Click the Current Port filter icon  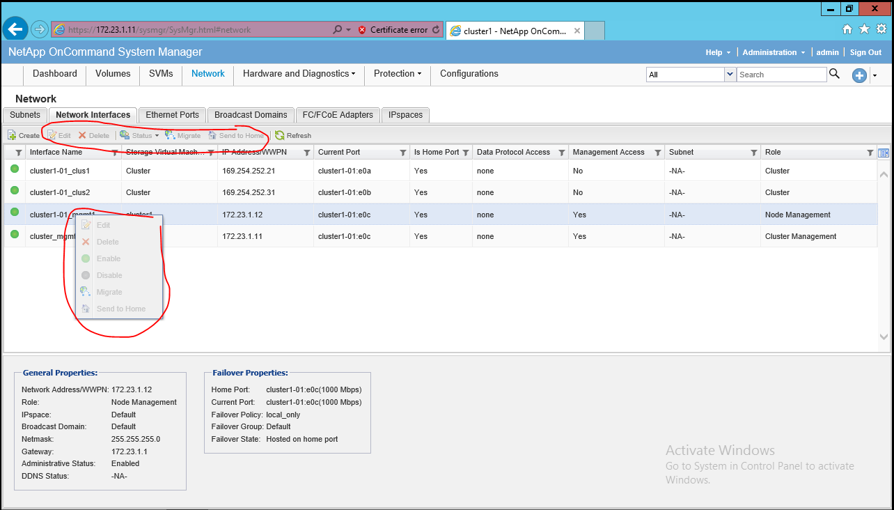[x=402, y=153]
